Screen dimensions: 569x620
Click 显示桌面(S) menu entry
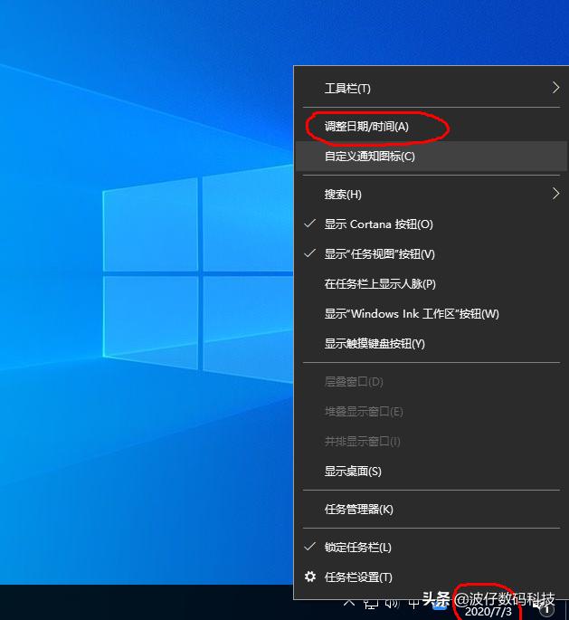pyautogui.click(x=431, y=472)
